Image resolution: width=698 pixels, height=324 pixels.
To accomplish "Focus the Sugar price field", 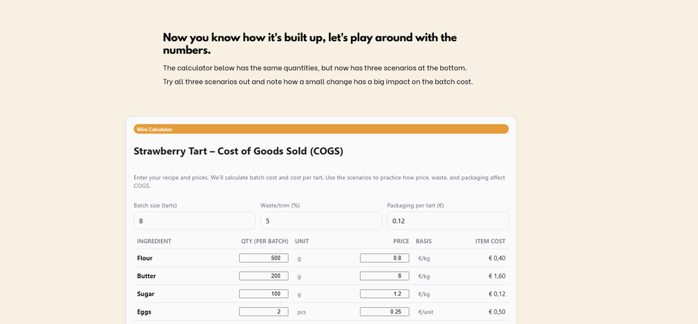I will [384, 294].
